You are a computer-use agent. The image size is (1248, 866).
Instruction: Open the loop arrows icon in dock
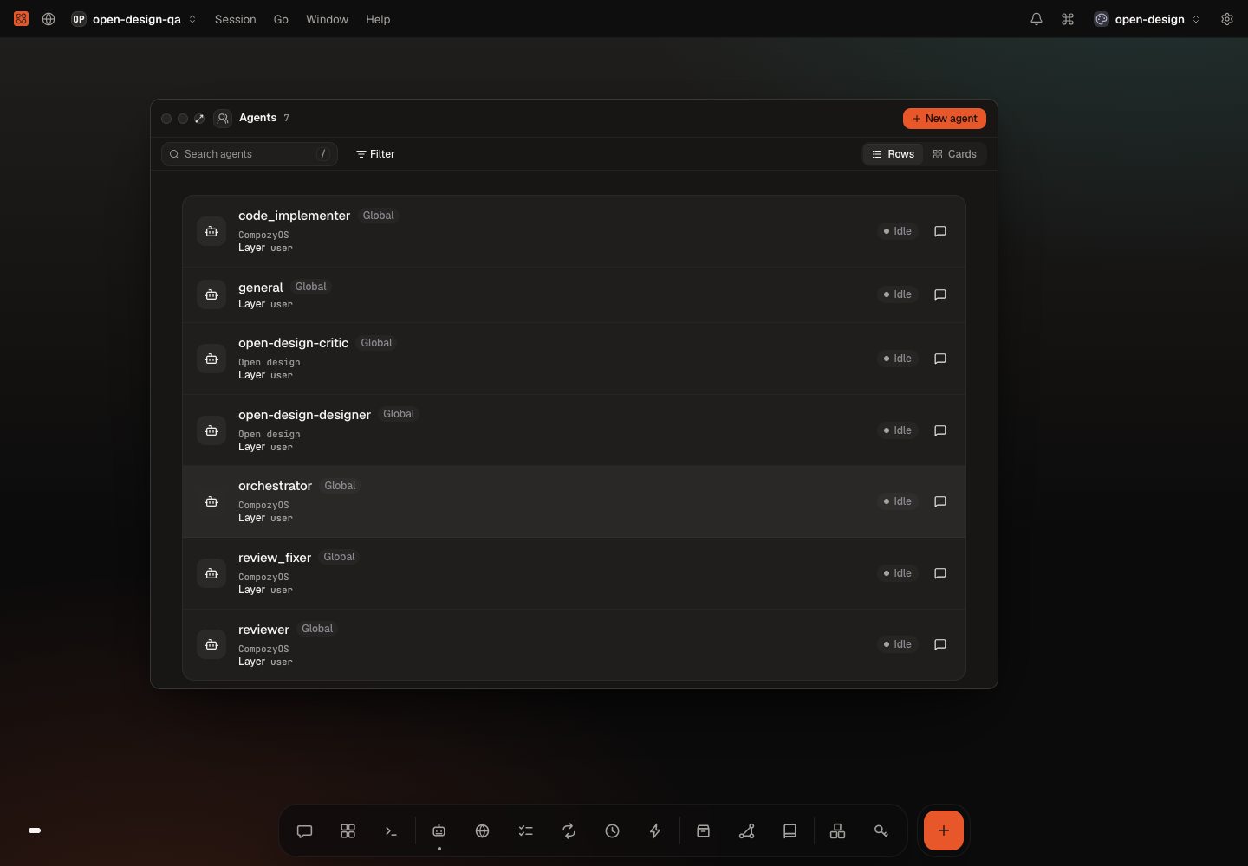(569, 830)
